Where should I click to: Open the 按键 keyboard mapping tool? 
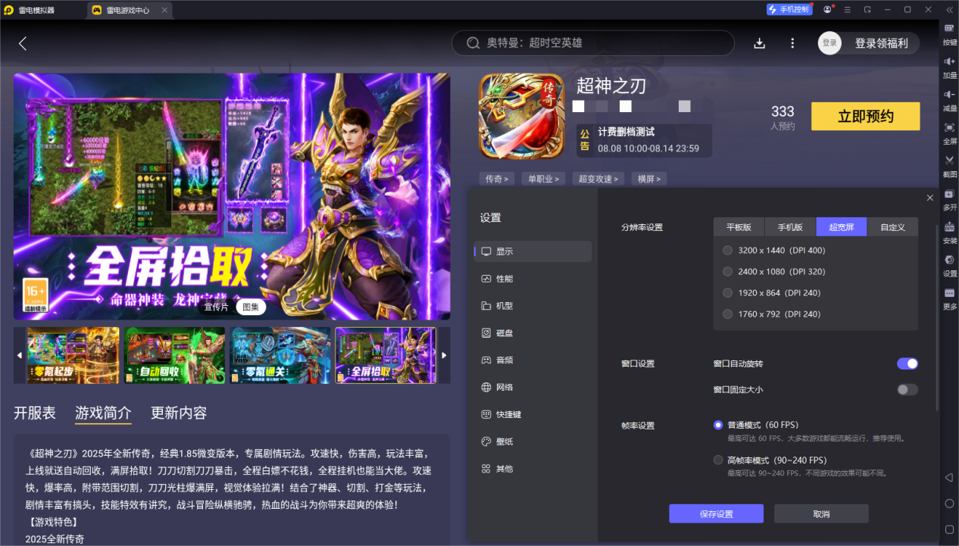click(949, 33)
